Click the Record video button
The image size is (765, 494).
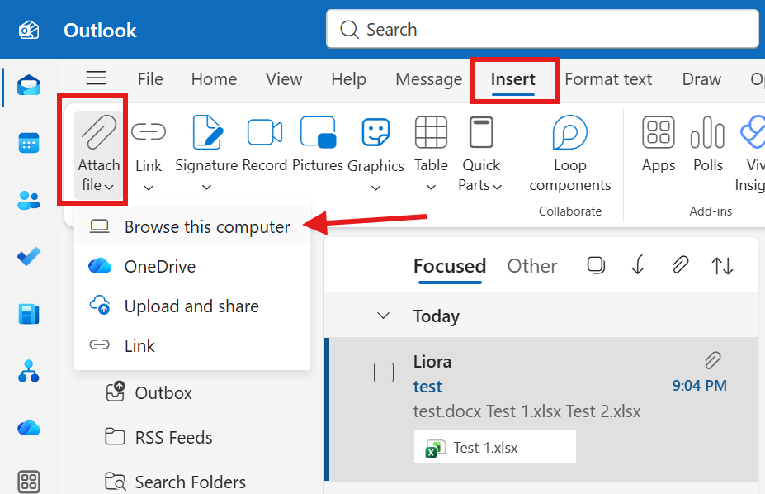coord(264,144)
